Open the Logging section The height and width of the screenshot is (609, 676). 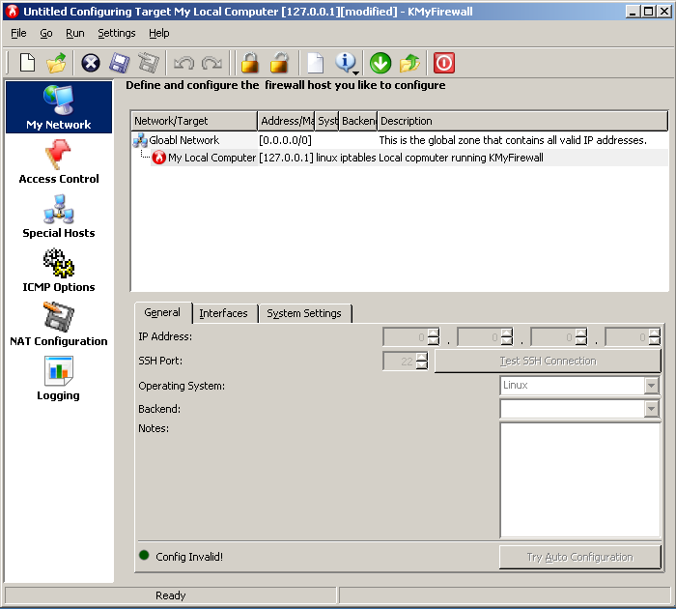pyautogui.click(x=59, y=379)
